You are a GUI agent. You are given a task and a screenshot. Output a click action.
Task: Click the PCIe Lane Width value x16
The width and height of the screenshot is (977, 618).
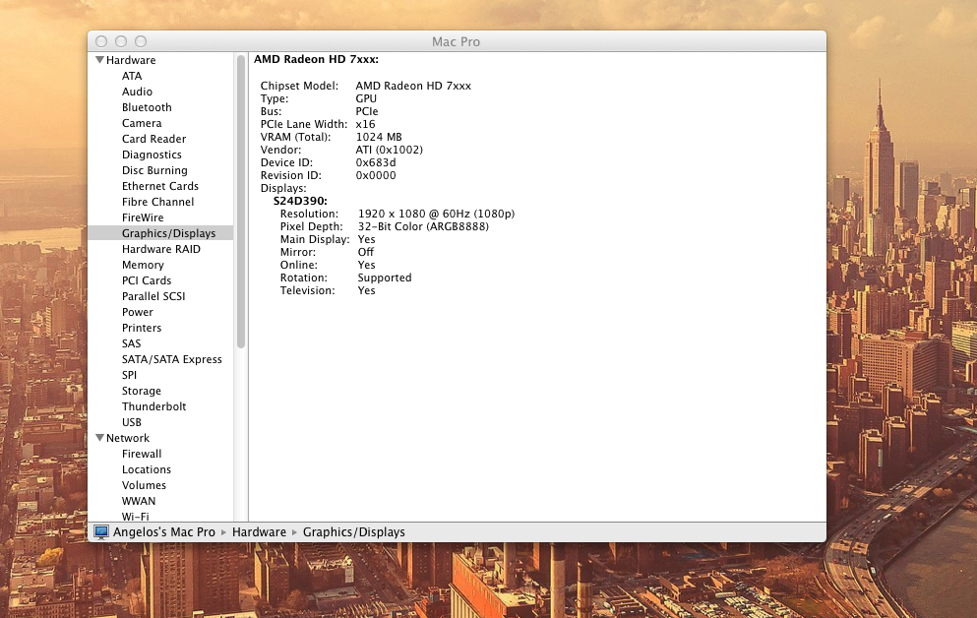tap(366, 125)
